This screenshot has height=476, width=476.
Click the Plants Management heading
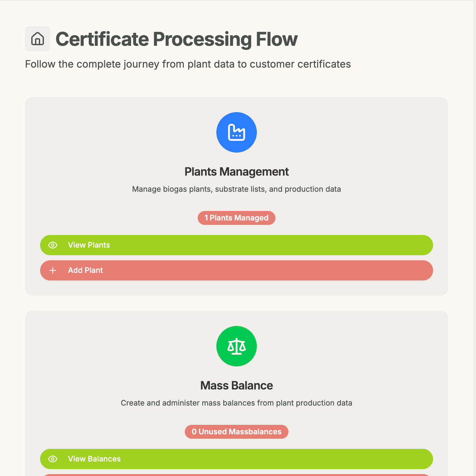coord(236,172)
